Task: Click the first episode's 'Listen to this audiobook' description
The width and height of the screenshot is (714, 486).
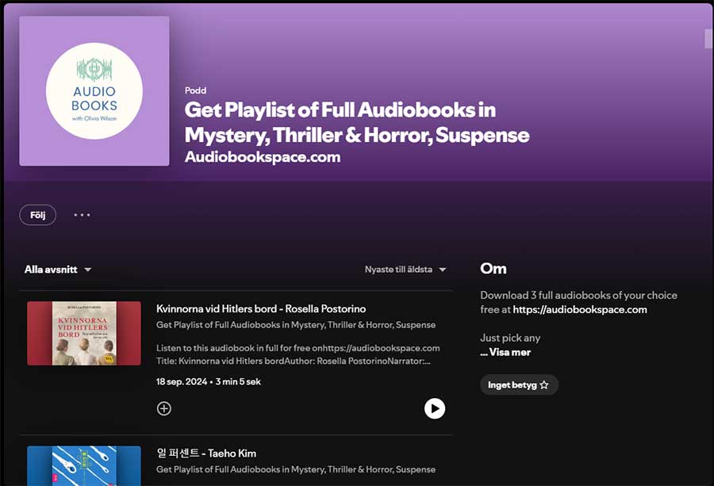Action: (297, 354)
